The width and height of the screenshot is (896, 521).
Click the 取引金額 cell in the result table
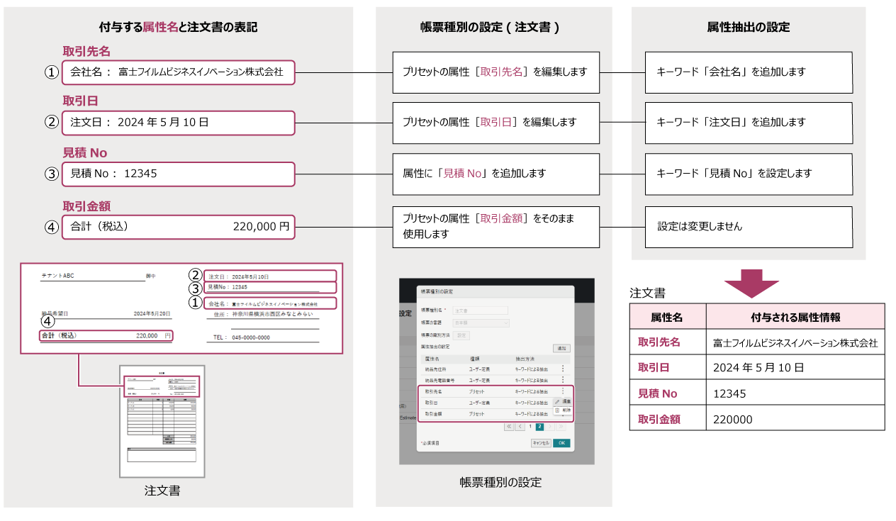[x=668, y=419]
